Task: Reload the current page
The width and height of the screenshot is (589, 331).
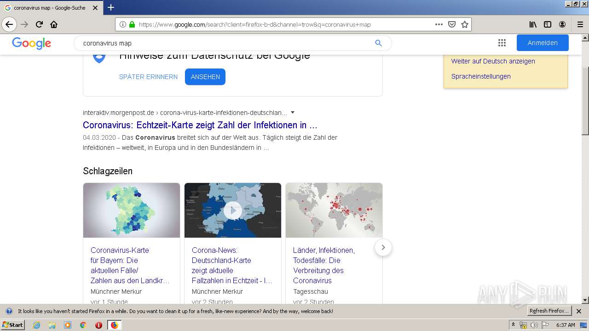Action: (x=39, y=24)
